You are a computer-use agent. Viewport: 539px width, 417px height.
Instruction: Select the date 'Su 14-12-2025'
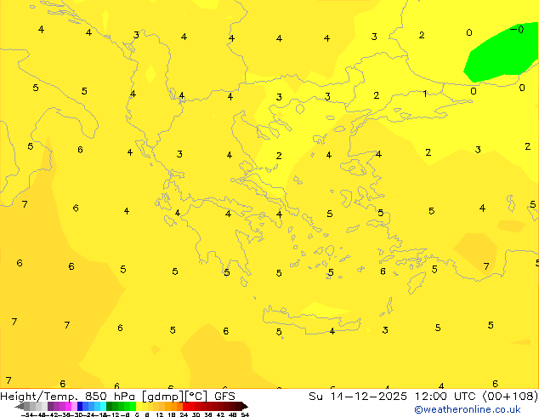(358, 397)
